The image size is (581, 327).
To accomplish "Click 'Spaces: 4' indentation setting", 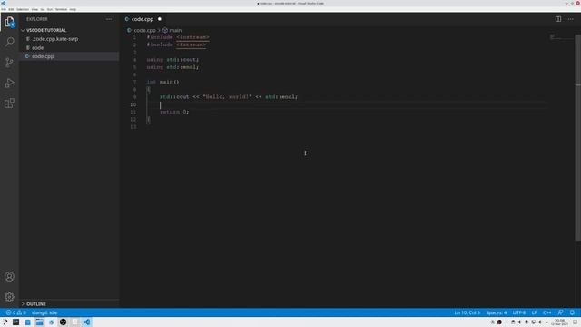I will tap(497, 312).
